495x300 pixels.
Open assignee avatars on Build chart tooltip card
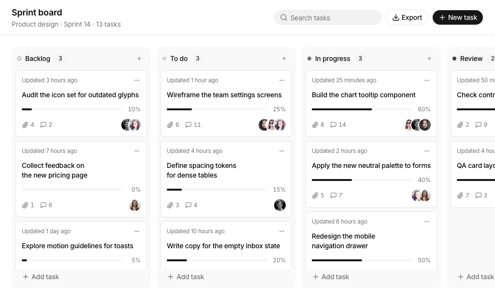pyautogui.click(x=417, y=125)
